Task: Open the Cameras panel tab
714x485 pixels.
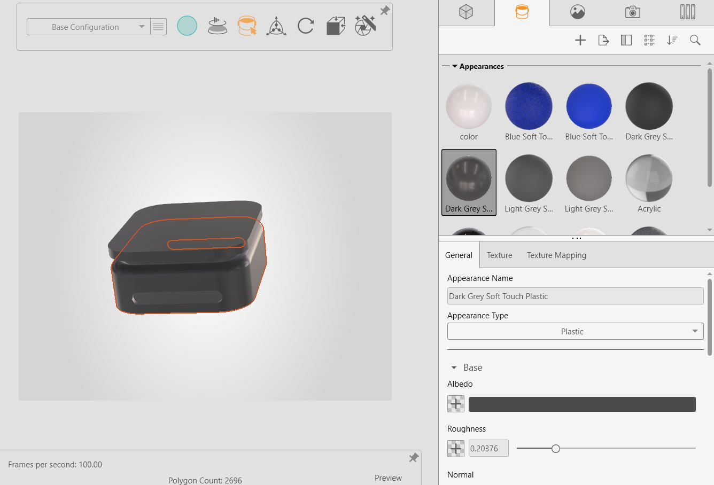Action: point(632,12)
